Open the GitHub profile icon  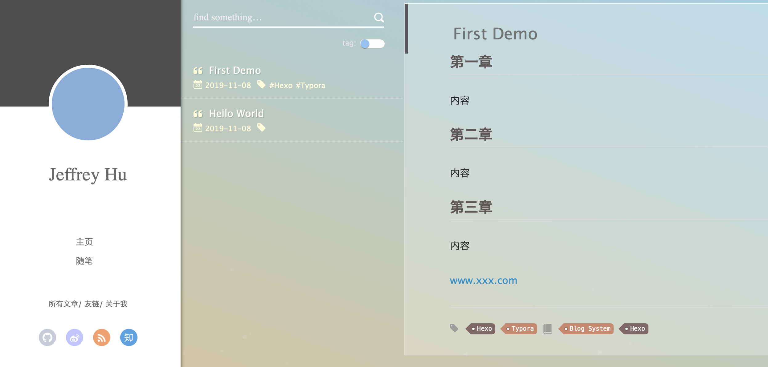[47, 337]
